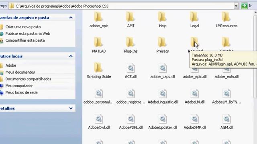This screenshot has width=257, height=144.
Task: Open Meu computador link
Action: pos(19,86)
